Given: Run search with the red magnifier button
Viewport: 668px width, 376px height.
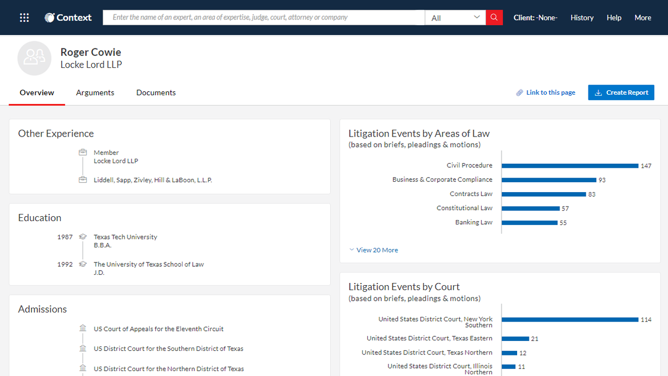Looking at the screenshot, I should tap(494, 17).
